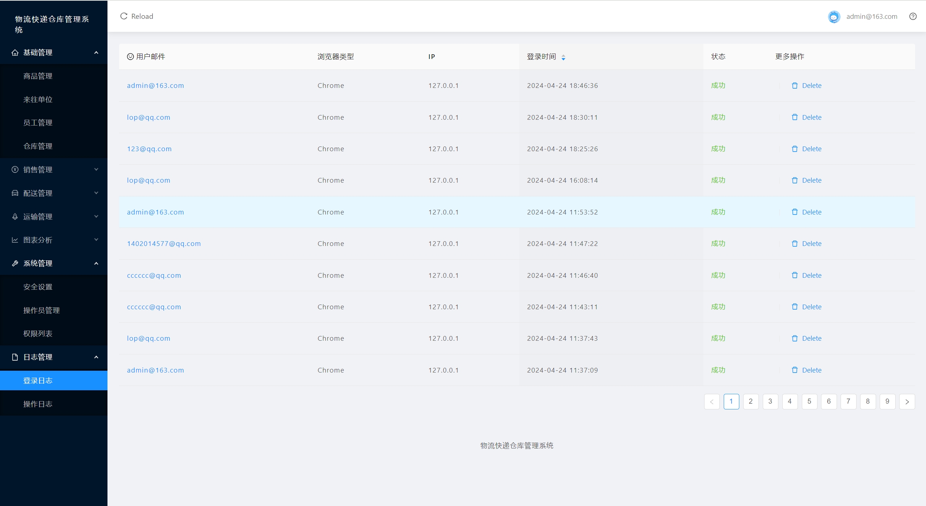Viewport: 926px width, 506px height.
Task: Click the help question mark icon
Action: click(x=913, y=16)
